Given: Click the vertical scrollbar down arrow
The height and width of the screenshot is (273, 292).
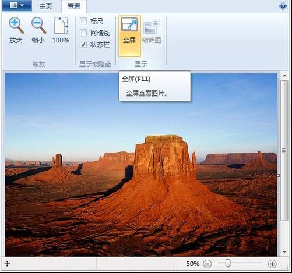Looking at the screenshot, I should point(284,252).
